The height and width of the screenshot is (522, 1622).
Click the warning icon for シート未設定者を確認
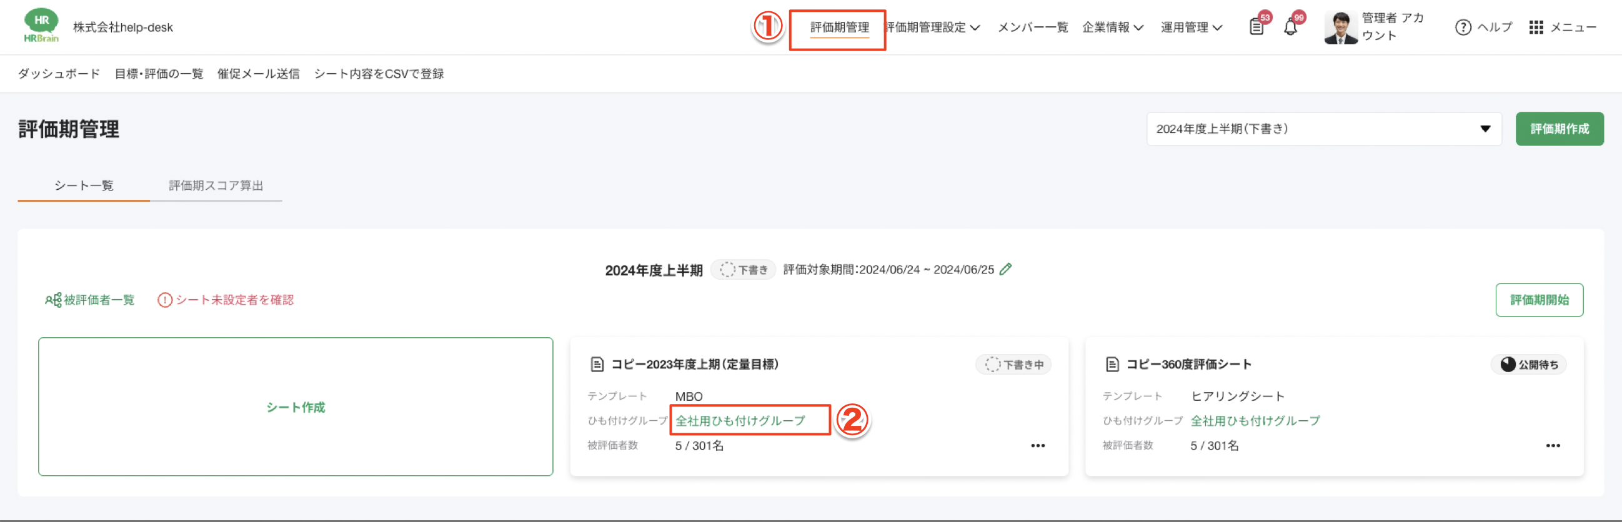(164, 300)
